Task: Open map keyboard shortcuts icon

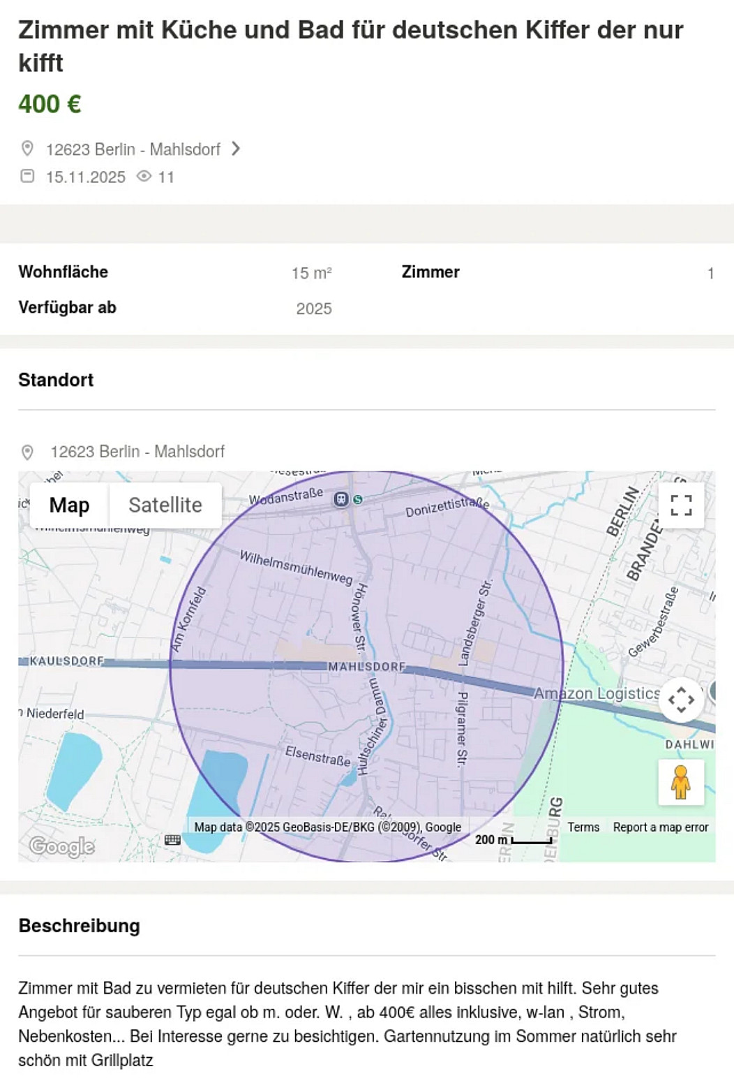Action: point(172,840)
